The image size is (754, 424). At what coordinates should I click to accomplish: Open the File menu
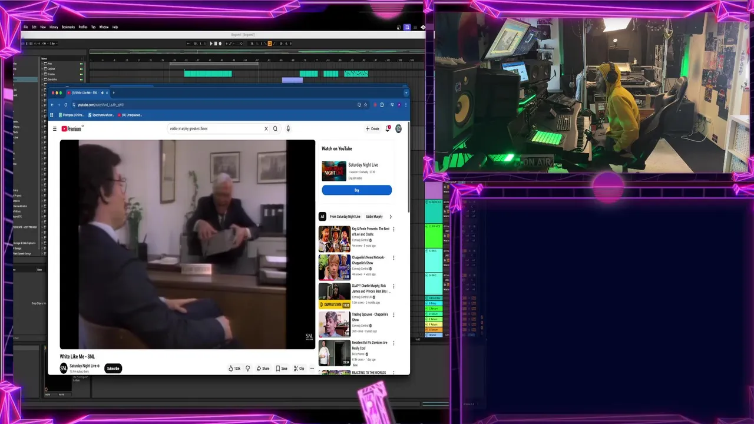(26, 27)
